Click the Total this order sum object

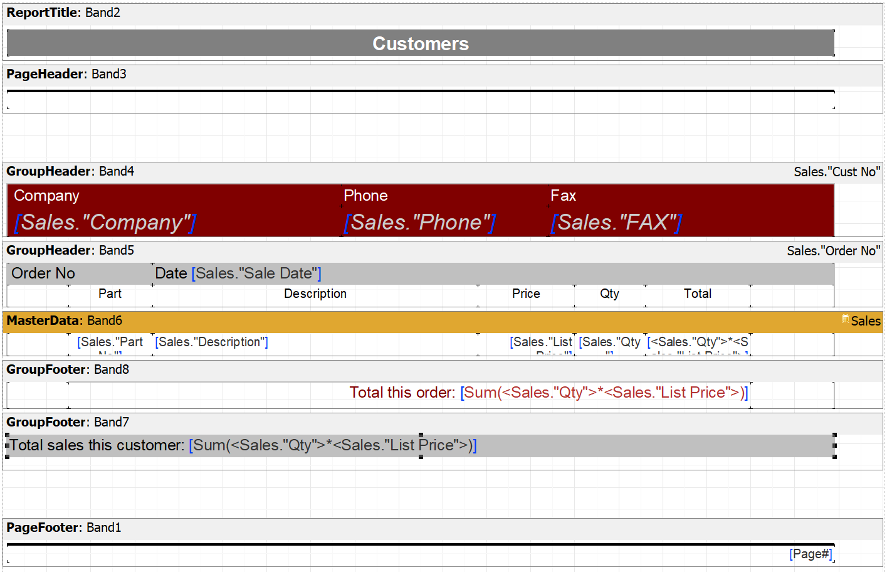click(548, 393)
